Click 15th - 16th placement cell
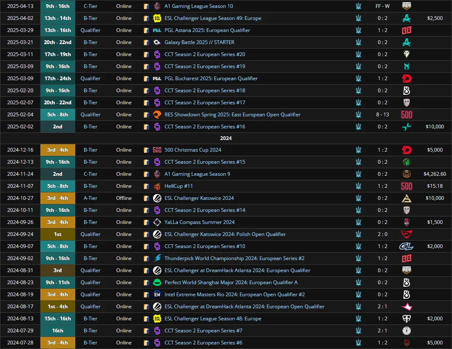 point(58,319)
